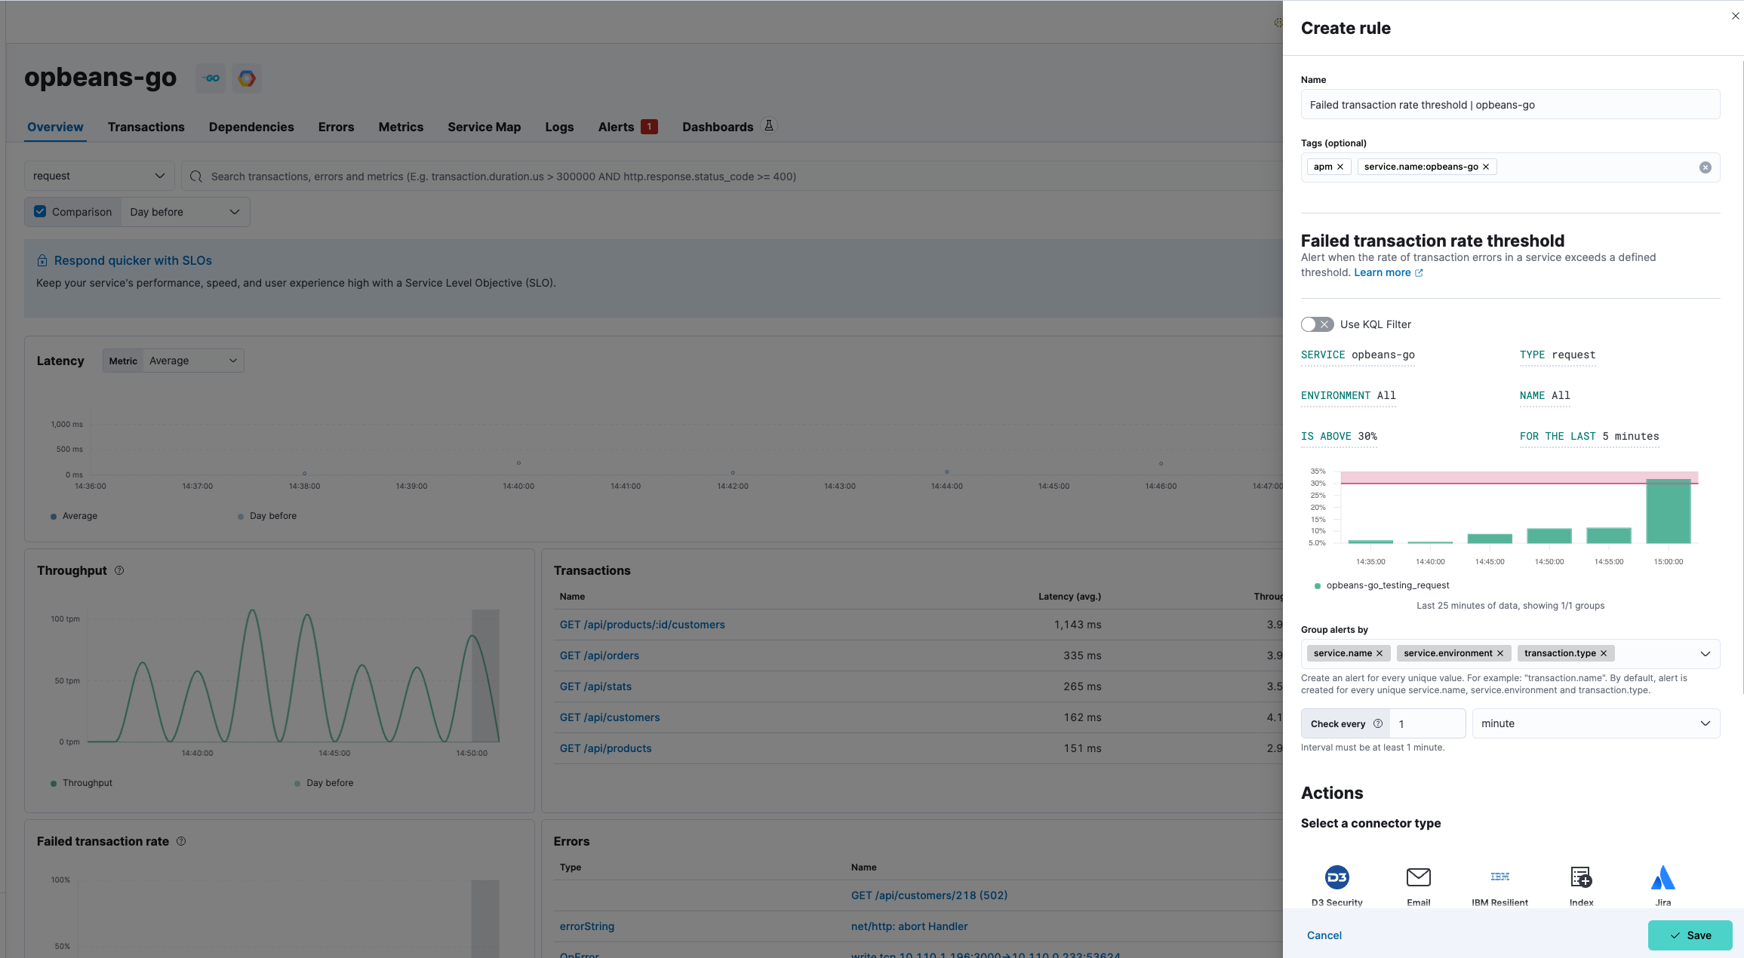Enable the Use KQL Filter switch
Viewport: 1744px width, 958px height.
coord(1317,324)
